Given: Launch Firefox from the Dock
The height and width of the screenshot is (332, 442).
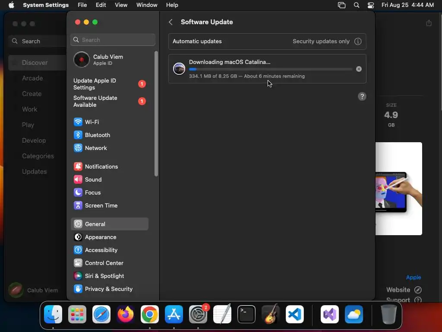Looking at the screenshot, I should tap(126, 314).
